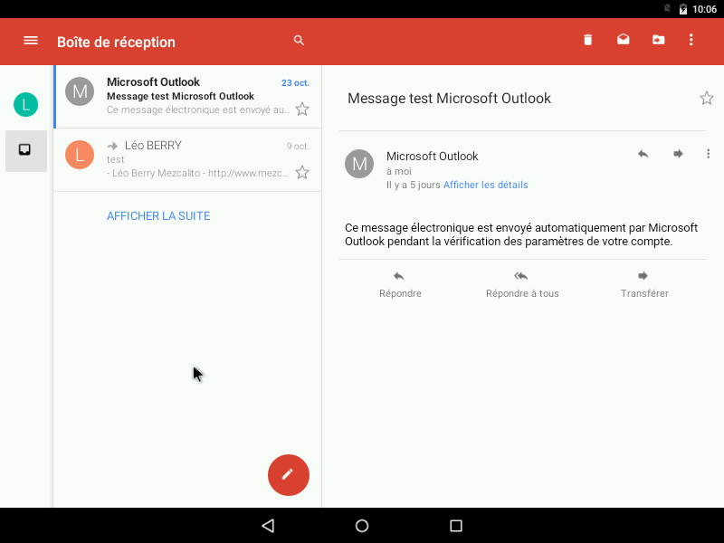Star the open message in the reading pane

[x=706, y=99]
